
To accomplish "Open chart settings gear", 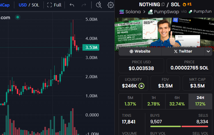I will coord(111,5).
